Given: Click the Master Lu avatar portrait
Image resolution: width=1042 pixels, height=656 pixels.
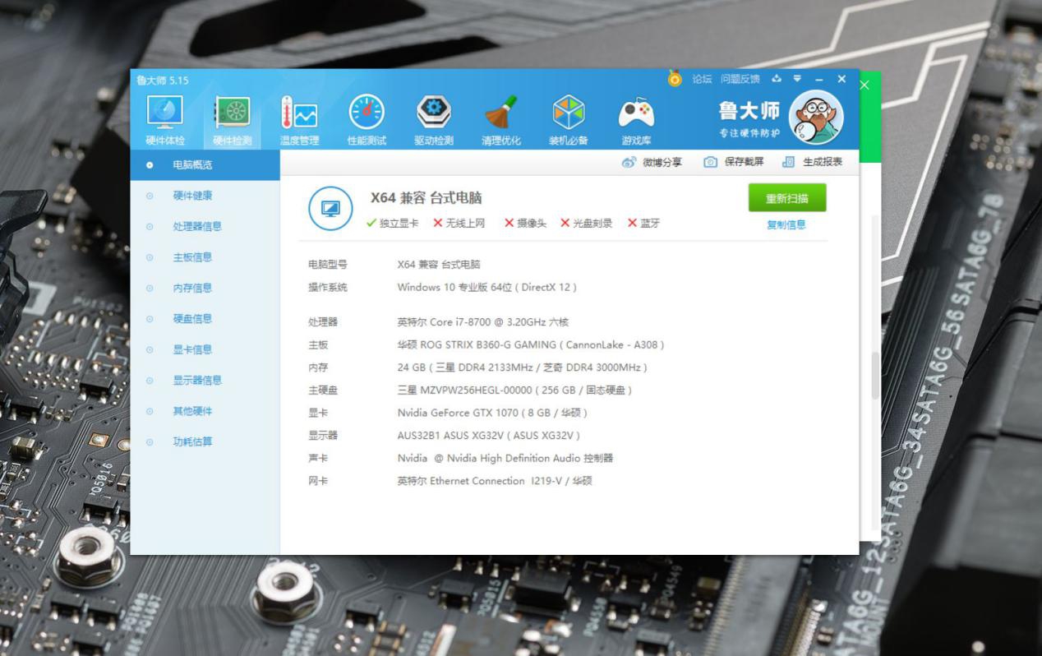Looking at the screenshot, I should (816, 117).
